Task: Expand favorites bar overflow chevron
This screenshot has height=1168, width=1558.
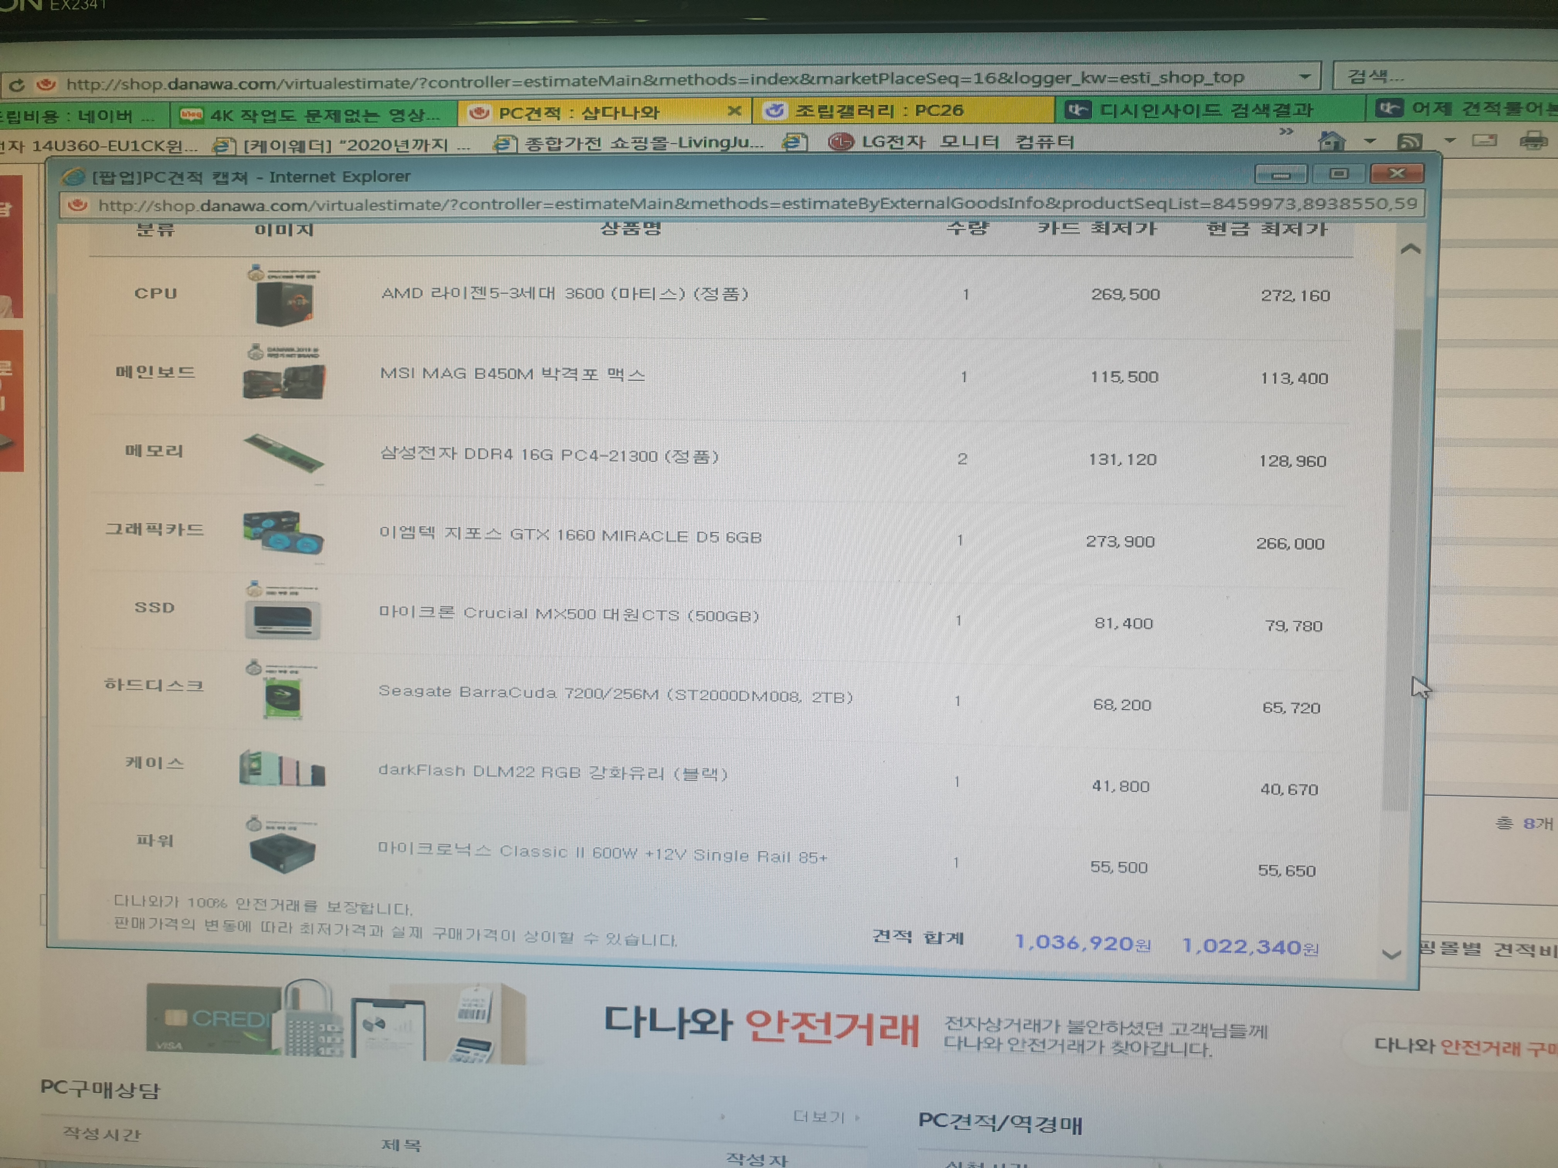Action: (x=1286, y=132)
